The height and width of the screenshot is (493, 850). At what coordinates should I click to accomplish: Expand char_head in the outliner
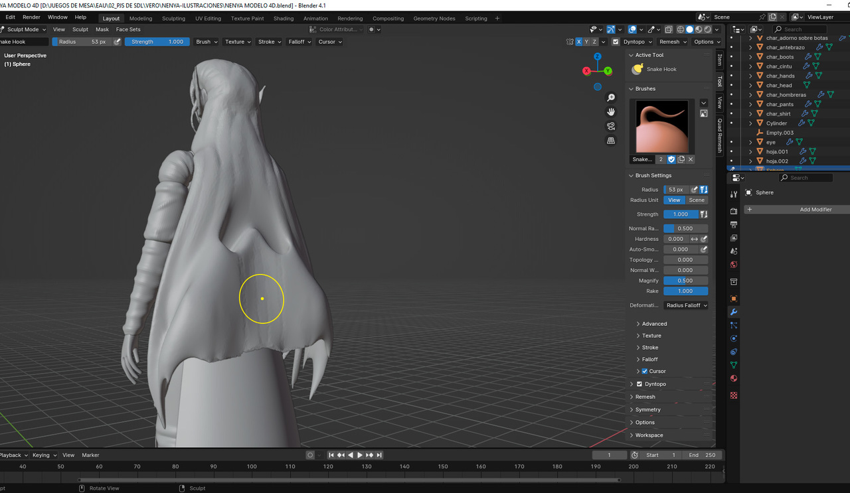(x=751, y=86)
